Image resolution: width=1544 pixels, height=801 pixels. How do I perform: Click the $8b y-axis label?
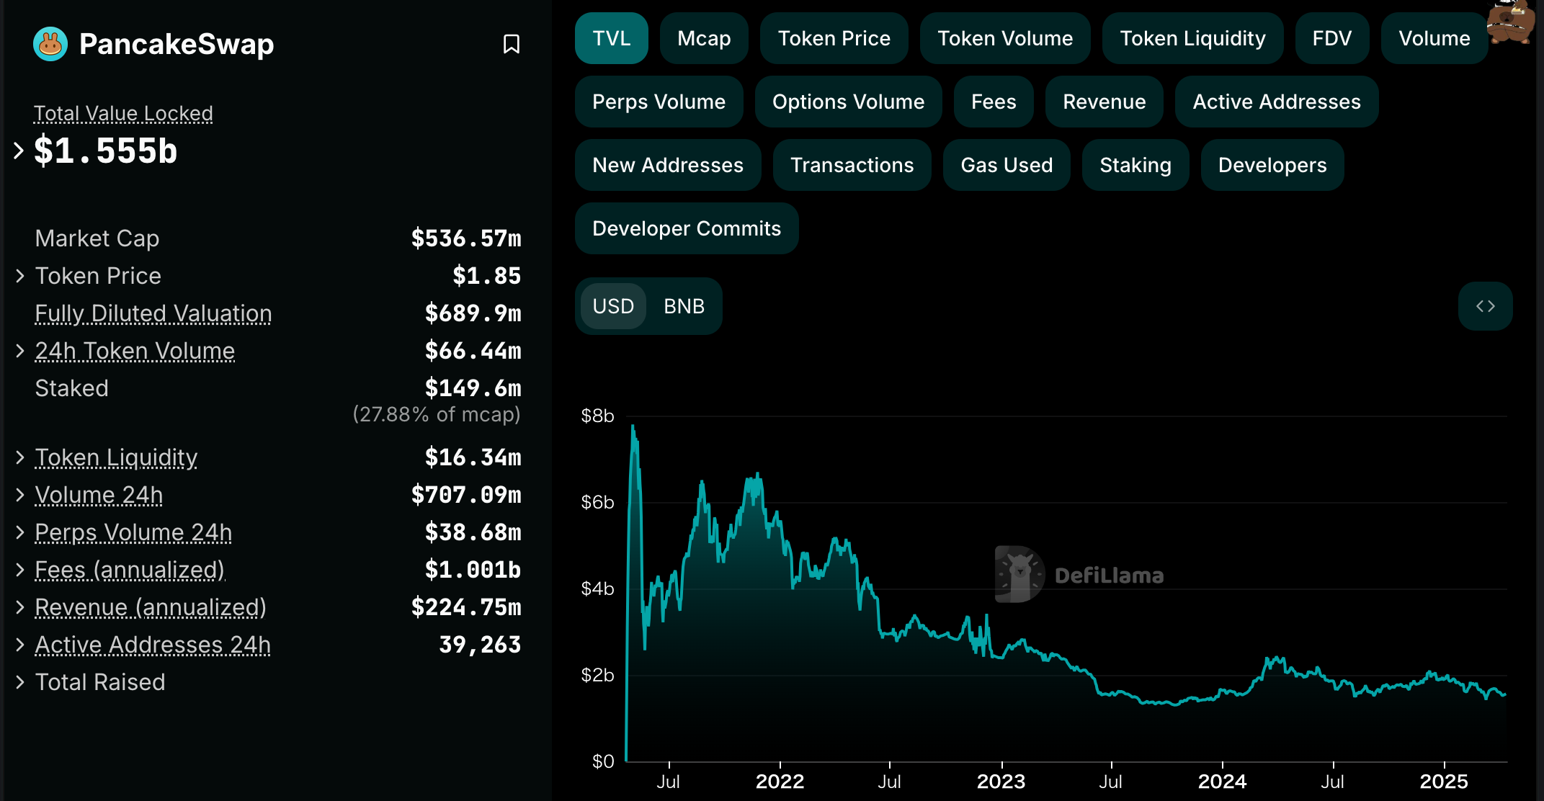pyautogui.click(x=597, y=416)
